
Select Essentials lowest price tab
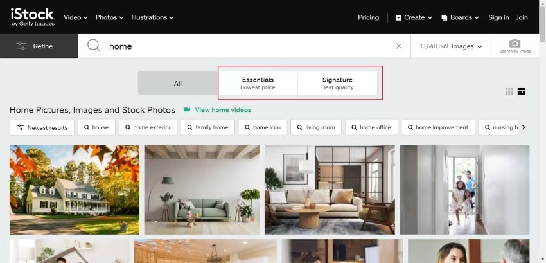pyautogui.click(x=258, y=83)
